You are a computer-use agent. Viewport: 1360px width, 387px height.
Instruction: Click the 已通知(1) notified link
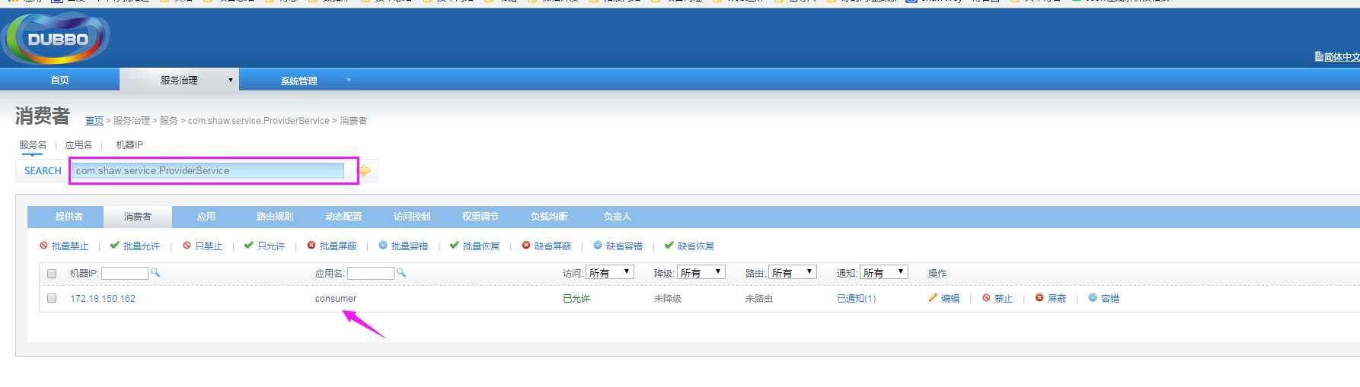pyautogui.click(x=857, y=299)
